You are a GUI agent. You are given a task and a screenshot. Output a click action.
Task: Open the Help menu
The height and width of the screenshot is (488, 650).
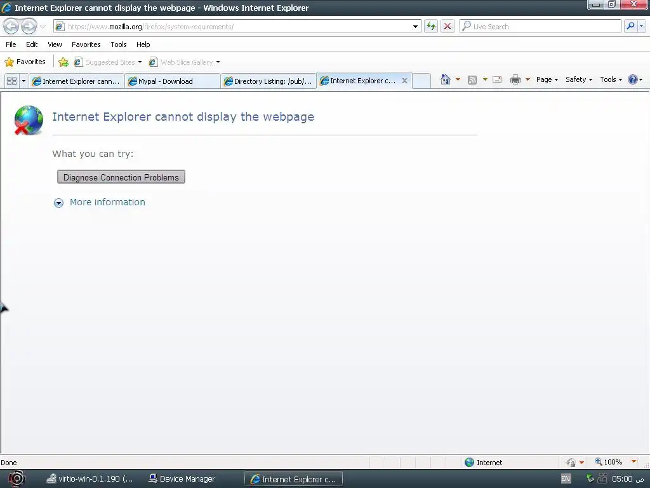[x=143, y=44]
